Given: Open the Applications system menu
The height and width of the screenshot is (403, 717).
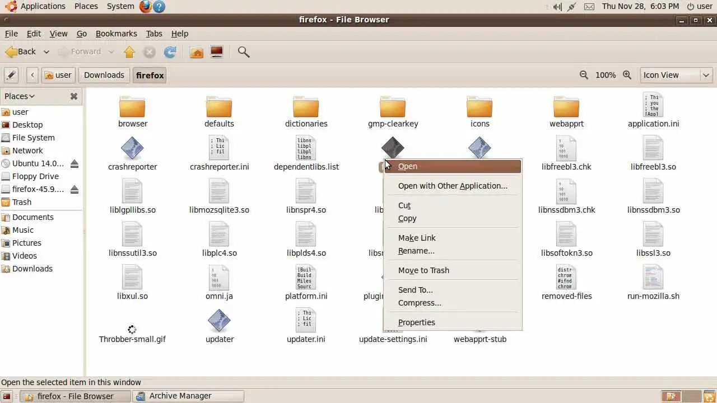Looking at the screenshot, I should pos(36,6).
